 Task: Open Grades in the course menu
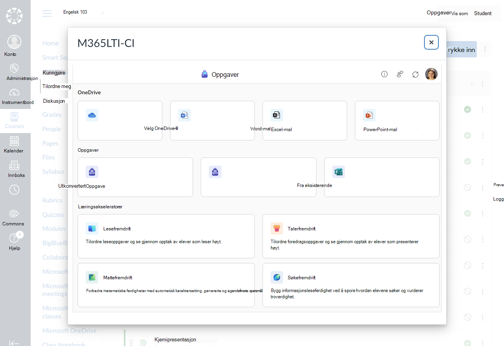pyautogui.click(x=52, y=115)
